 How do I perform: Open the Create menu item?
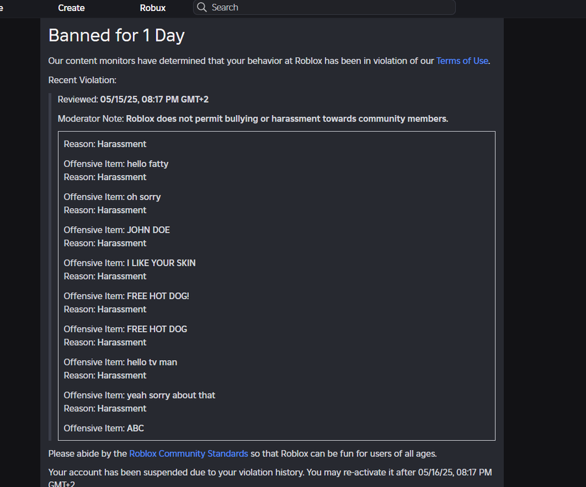71,8
